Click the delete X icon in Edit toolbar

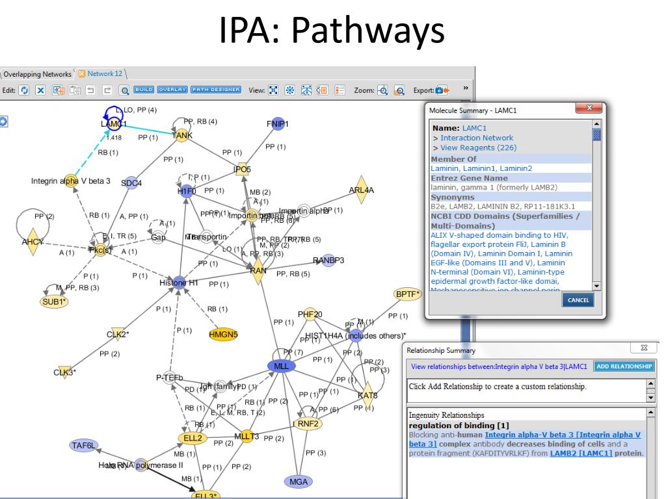point(40,90)
